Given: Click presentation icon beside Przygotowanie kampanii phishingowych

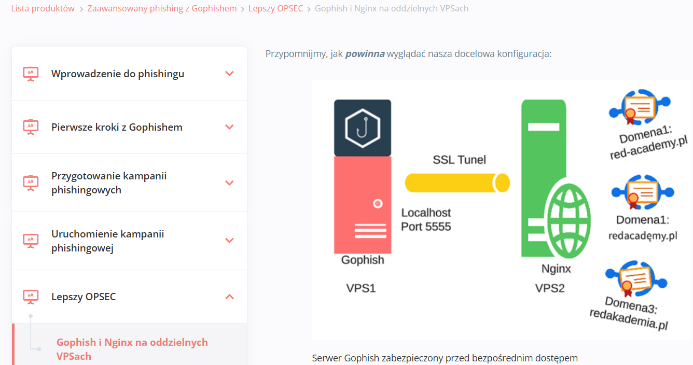Looking at the screenshot, I should coord(31,183).
